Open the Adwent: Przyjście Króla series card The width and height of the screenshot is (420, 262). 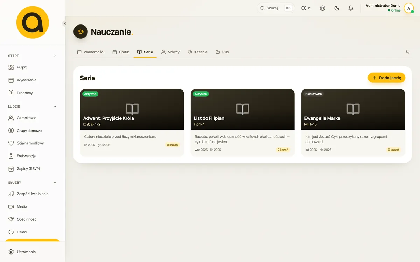[132, 123]
